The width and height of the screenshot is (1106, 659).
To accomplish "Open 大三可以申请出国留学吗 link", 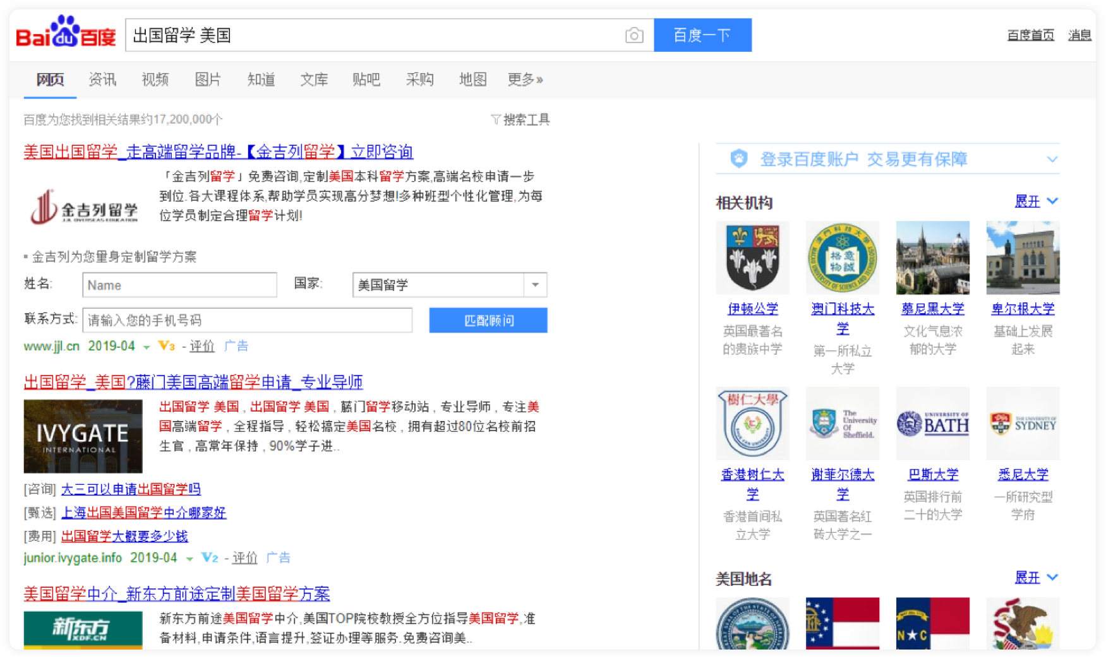I will click(x=131, y=489).
